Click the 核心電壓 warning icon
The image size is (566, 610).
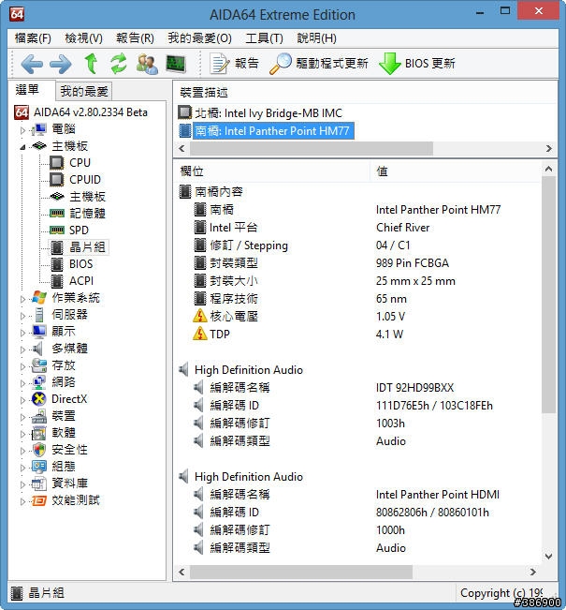coord(199,316)
